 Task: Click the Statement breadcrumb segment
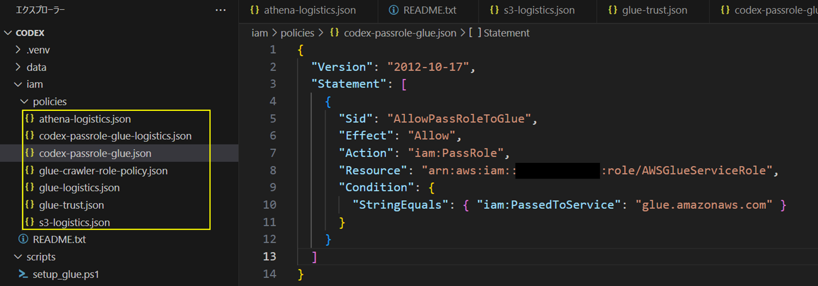coord(506,33)
